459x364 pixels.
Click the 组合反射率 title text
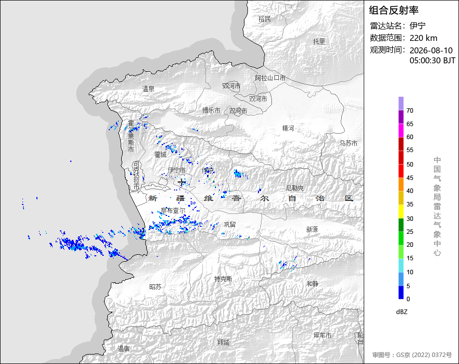pyautogui.click(x=394, y=10)
